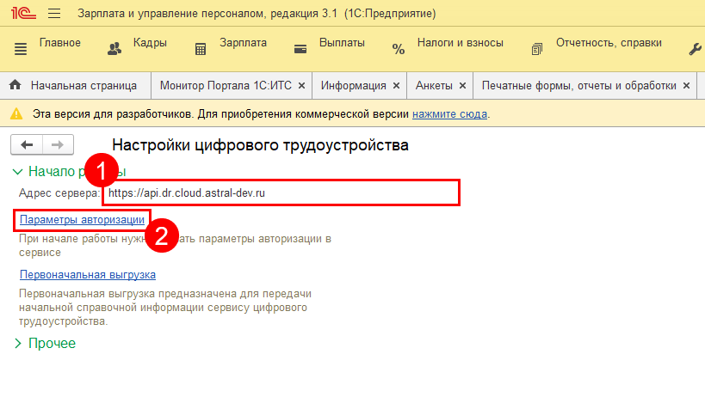Open the hamburger main menu
The width and height of the screenshot is (705, 397).
(53, 15)
